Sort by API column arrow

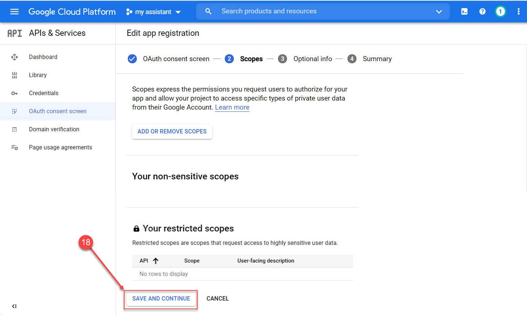click(156, 261)
